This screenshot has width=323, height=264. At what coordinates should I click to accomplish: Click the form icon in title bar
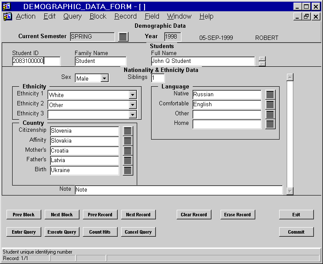coord(7,7)
